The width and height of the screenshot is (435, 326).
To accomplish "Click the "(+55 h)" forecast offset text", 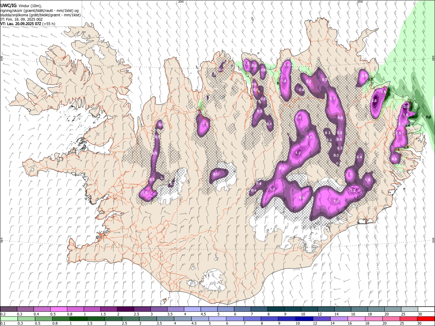I will click(49, 24).
